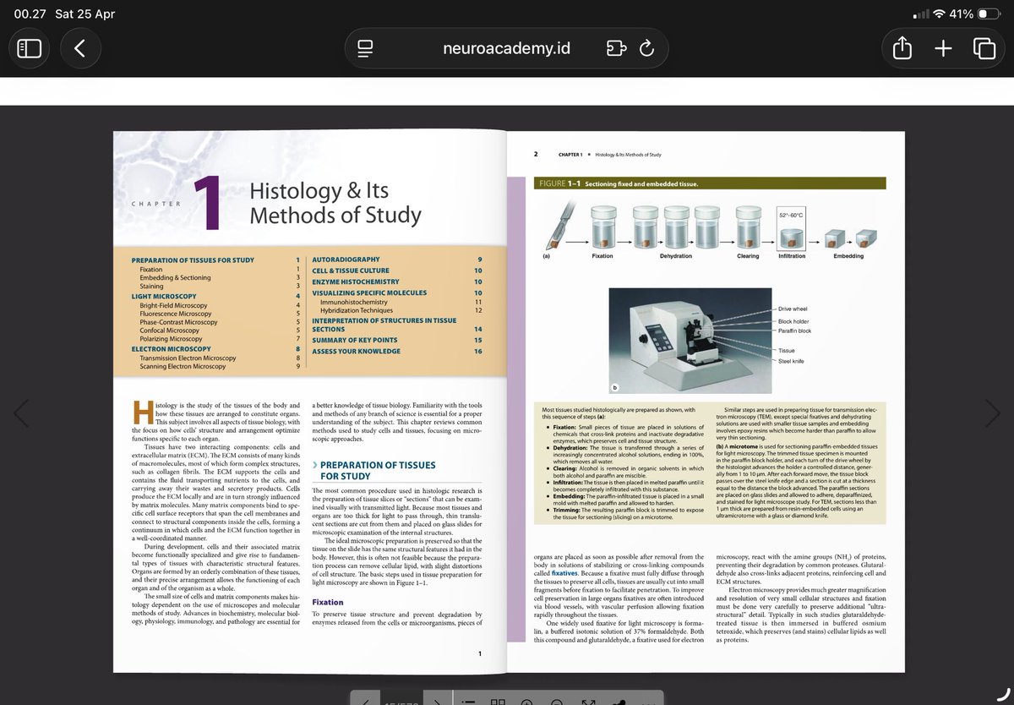
Task: Zoom in using bottom toolbar plus icon
Action: coord(527,701)
